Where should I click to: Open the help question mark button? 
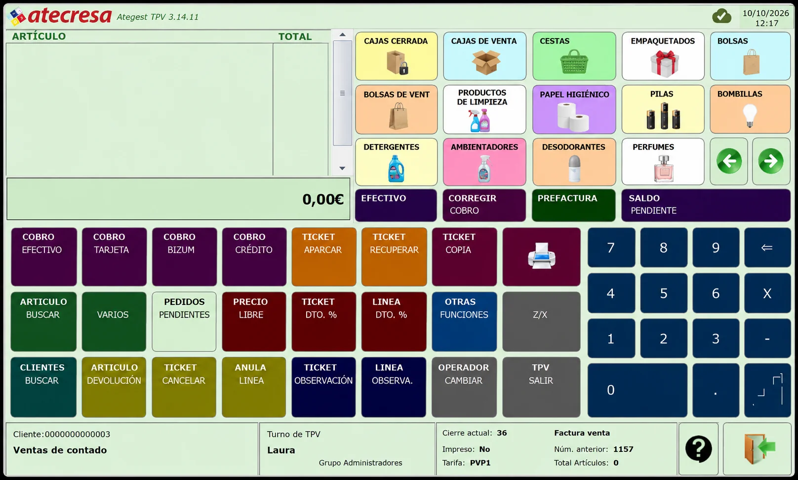coord(698,449)
